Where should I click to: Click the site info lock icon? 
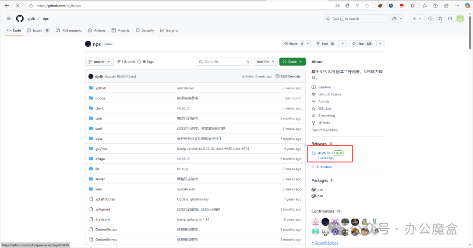pyautogui.click(x=31, y=5)
